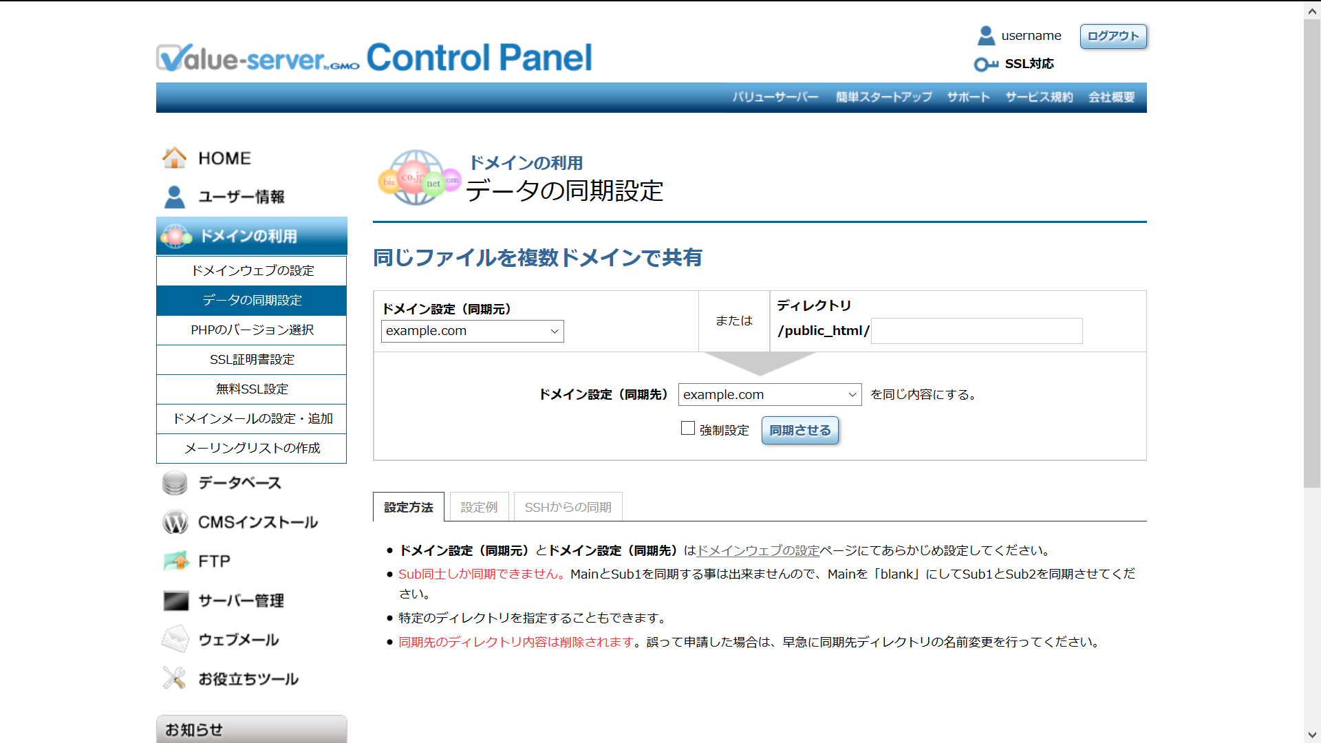Click the public_html directory text field
The width and height of the screenshot is (1321, 743).
pyautogui.click(x=976, y=331)
